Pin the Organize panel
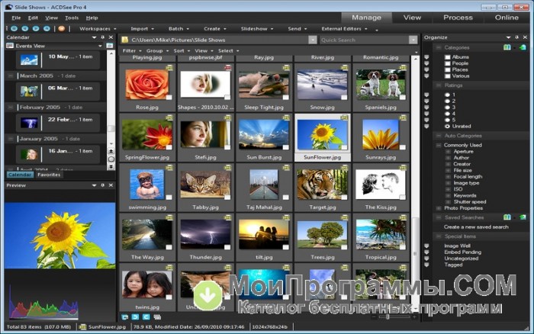The height and width of the screenshot is (334, 534). point(517,37)
